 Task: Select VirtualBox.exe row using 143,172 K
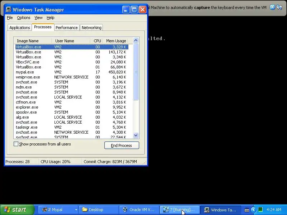[72, 52]
